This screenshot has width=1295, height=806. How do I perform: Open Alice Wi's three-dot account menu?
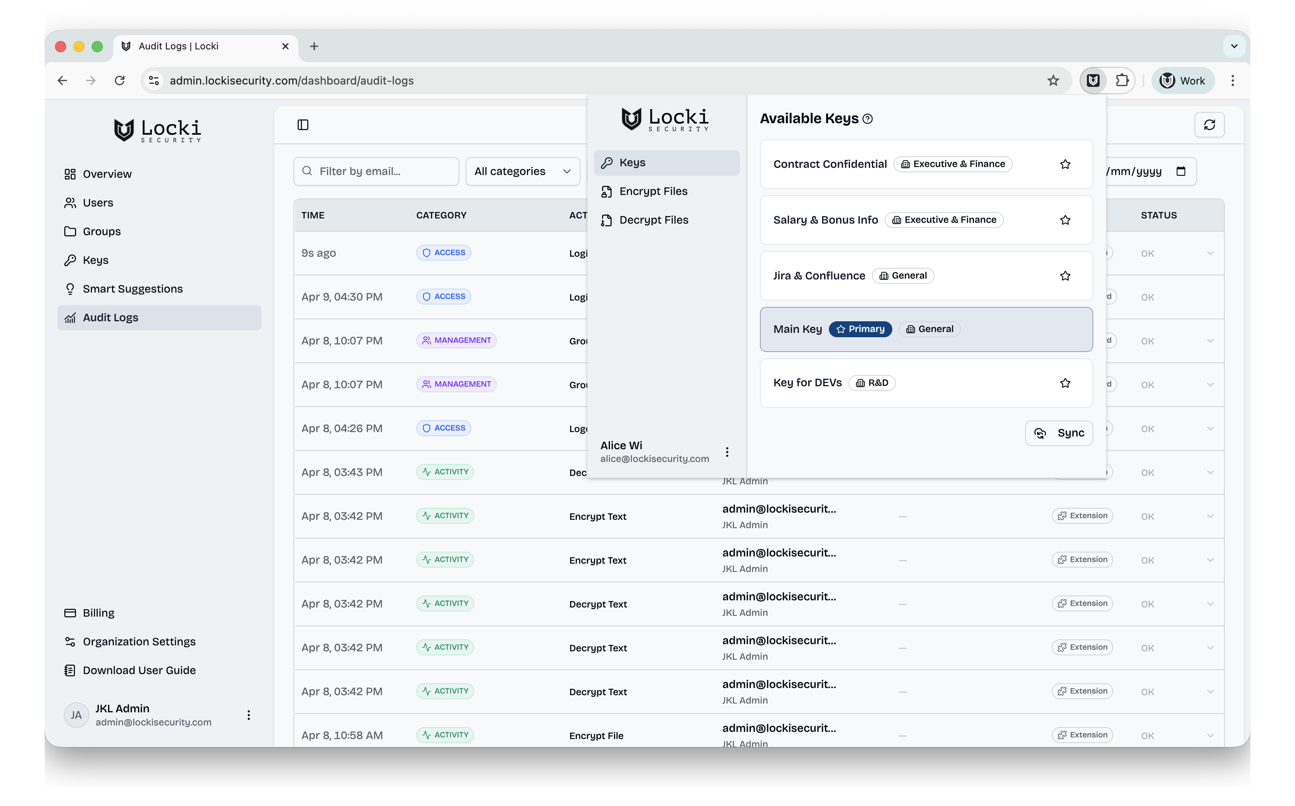[x=727, y=452]
